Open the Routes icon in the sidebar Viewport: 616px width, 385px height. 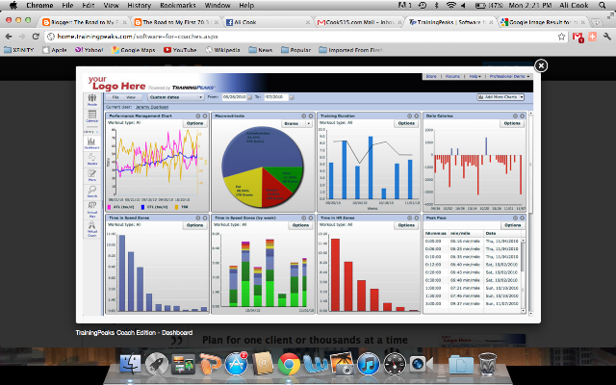point(92,159)
